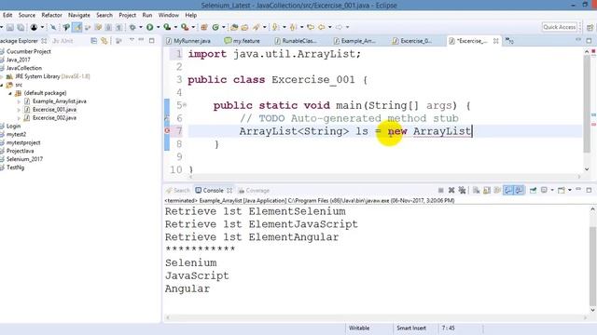
Task: Expand the Excercise_002.java tree node
Action: pyautogui.click(x=19, y=118)
